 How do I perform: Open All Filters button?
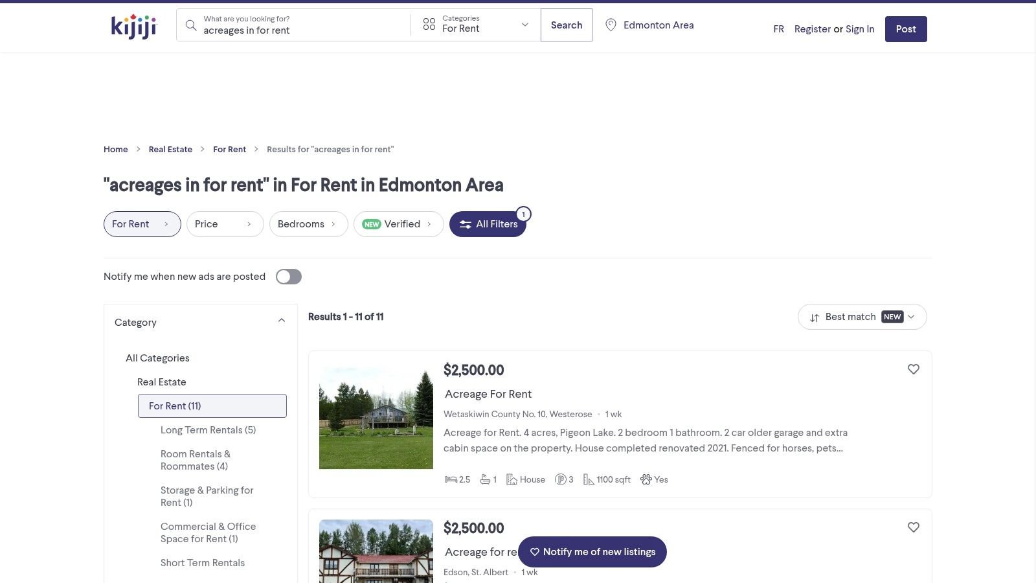click(x=488, y=224)
